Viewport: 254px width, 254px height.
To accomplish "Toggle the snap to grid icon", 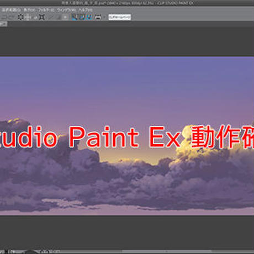I will tap(89, 17).
